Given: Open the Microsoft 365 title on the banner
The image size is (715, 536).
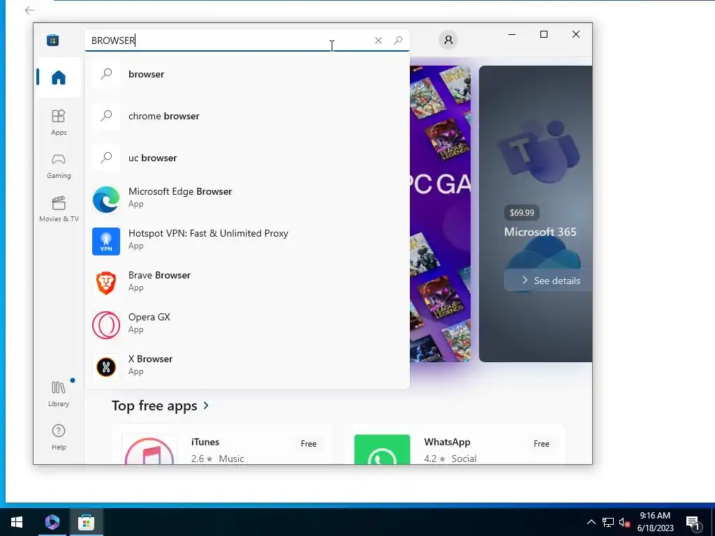Looking at the screenshot, I should [x=540, y=232].
